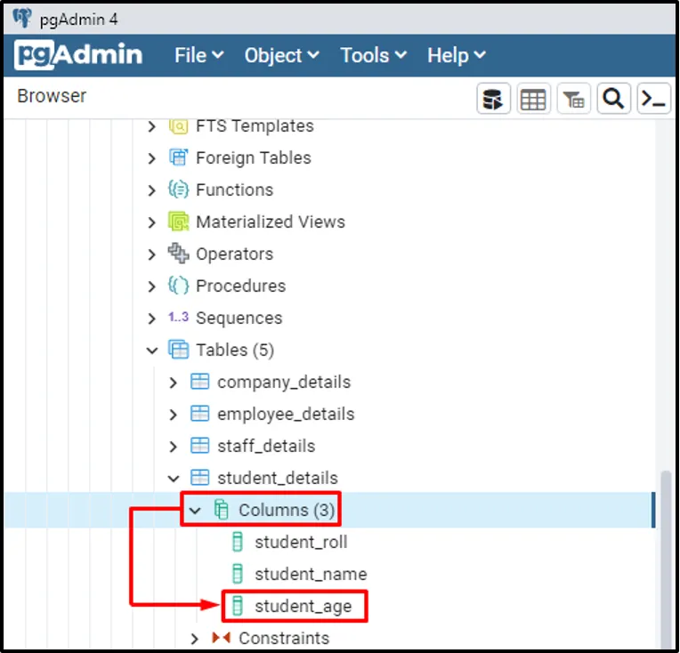The height and width of the screenshot is (653, 680).
Task: Launch the PSQL terminal tool icon
Action: click(654, 100)
